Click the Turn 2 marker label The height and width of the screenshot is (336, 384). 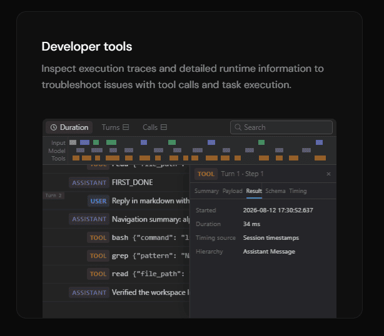point(53,195)
